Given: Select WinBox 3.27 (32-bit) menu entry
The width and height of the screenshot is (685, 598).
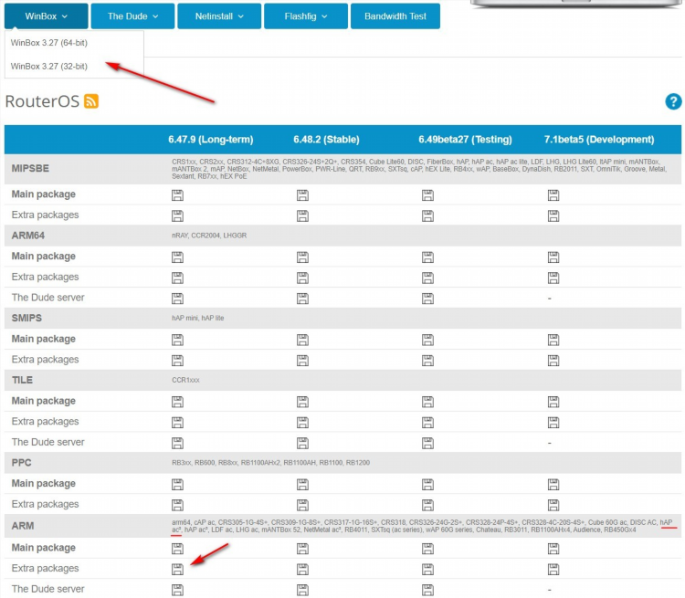Looking at the screenshot, I should point(74,67).
